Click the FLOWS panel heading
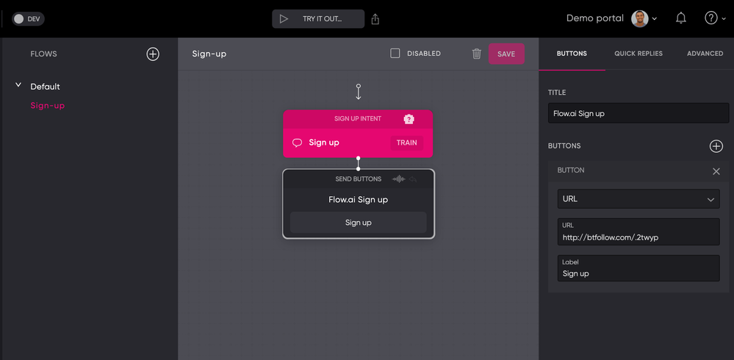The height and width of the screenshot is (360, 734). 43,54
